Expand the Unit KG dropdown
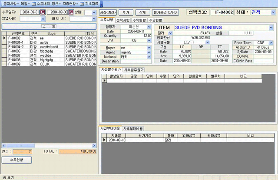 (149, 40)
